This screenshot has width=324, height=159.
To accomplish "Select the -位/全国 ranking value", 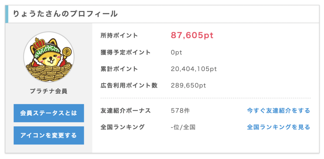I will pyautogui.click(x=183, y=127).
